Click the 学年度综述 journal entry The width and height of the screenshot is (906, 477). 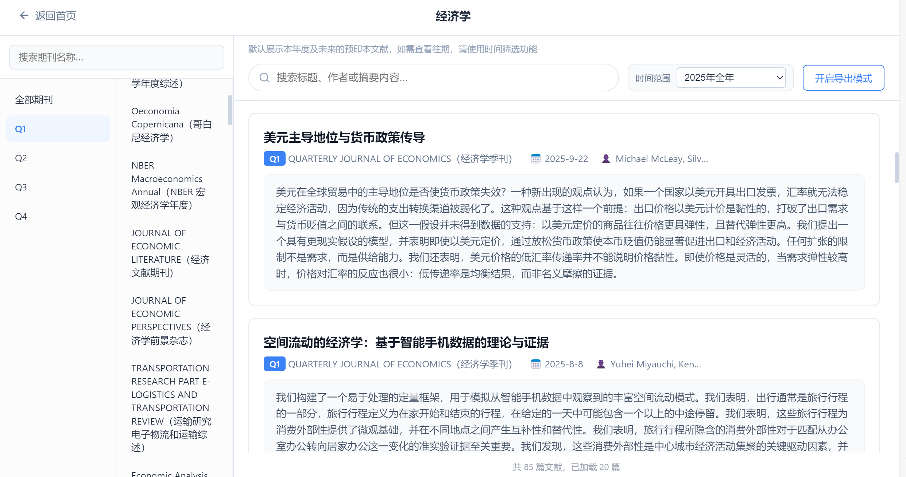tap(157, 83)
